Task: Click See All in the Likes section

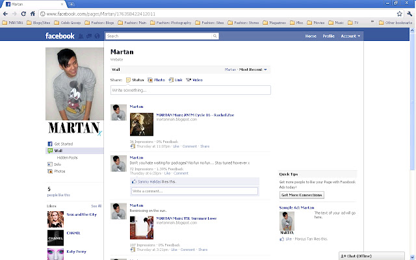Action: (x=96, y=206)
